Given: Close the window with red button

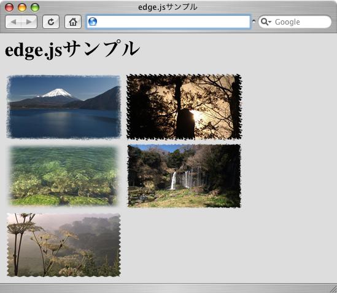Looking at the screenshot, I should click(x=9, y=7).
